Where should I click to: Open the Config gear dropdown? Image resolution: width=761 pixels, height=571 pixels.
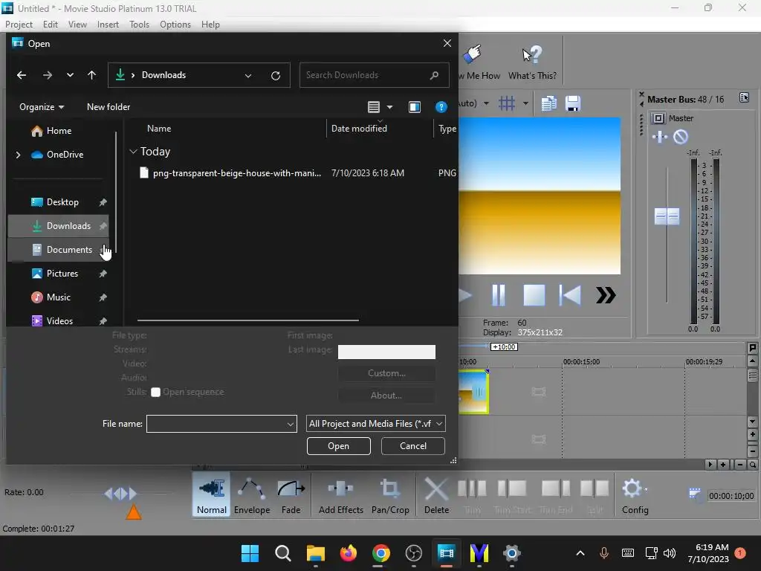[635, 494]
